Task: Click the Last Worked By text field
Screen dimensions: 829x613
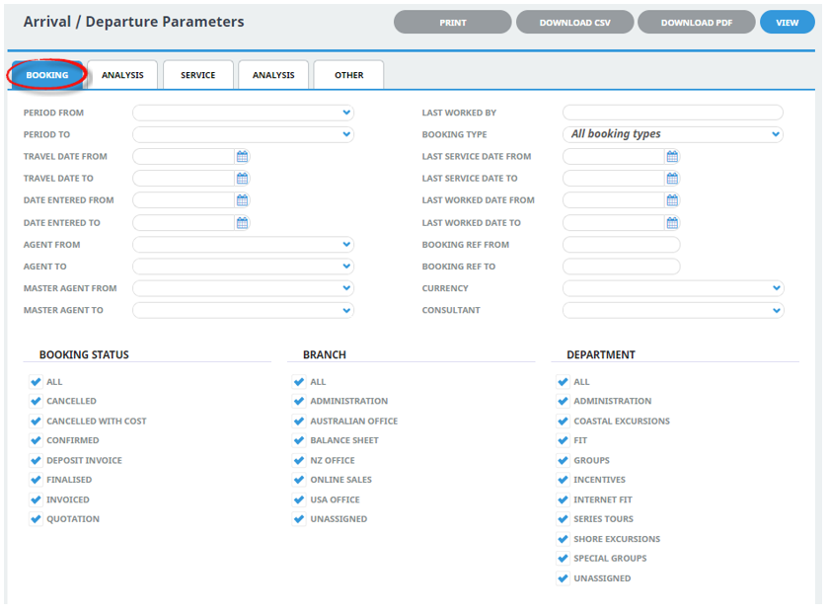Action: [672, 113]
